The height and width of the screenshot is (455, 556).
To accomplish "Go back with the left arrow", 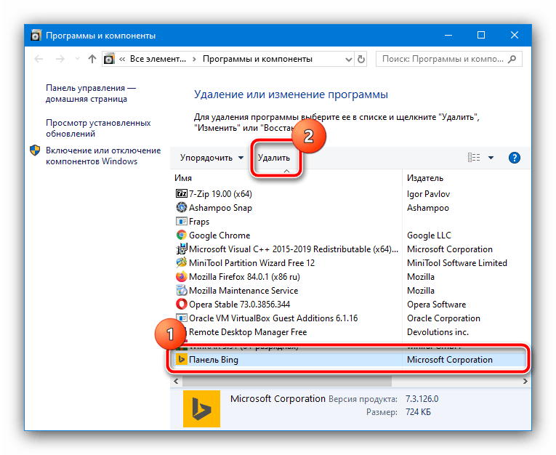I will pyautogui.click(x=39, y=59).
